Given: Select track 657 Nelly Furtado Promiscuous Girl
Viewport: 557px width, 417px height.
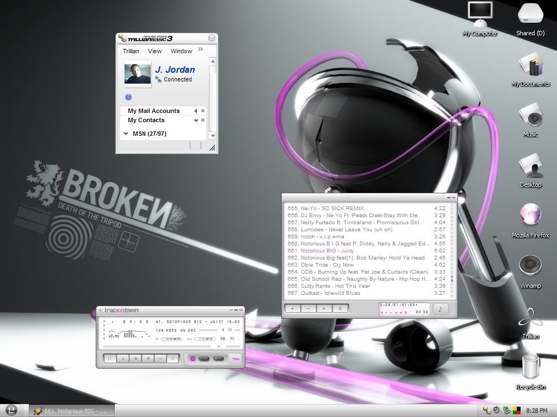Looking at the screenshot, I should pos(367,222).
